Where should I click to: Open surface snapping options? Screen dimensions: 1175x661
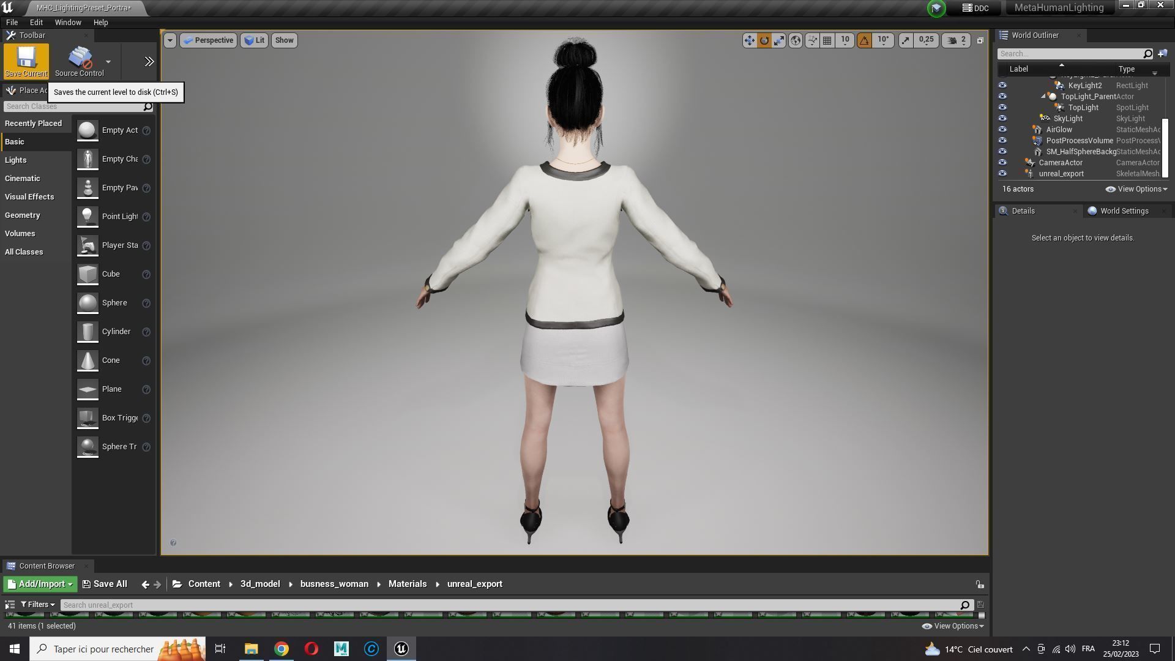coord(812,40)
